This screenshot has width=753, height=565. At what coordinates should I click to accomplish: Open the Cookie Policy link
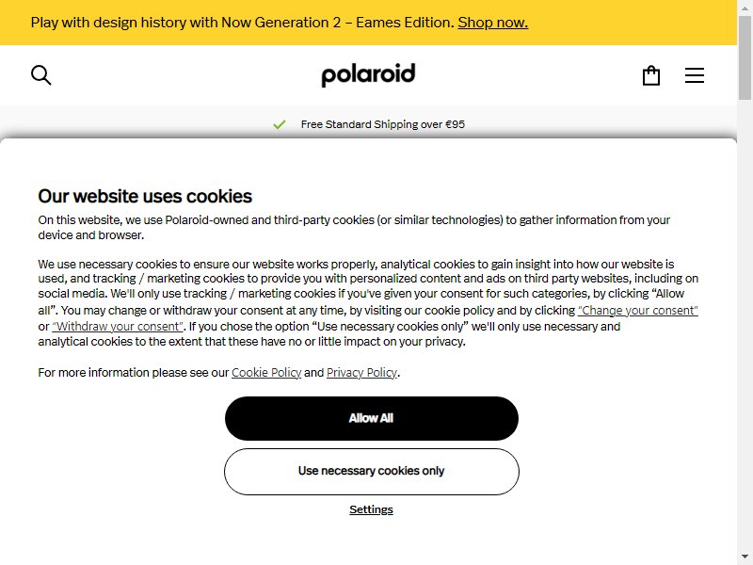coord(266,372)
